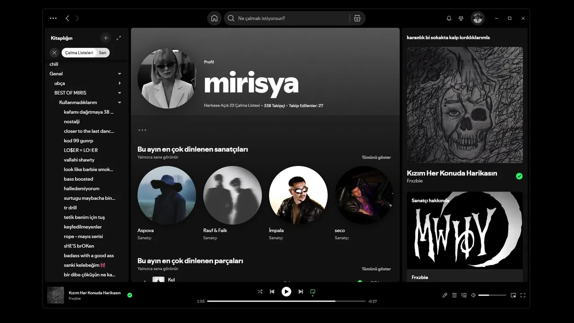Skip to the next track

point(300,292)
